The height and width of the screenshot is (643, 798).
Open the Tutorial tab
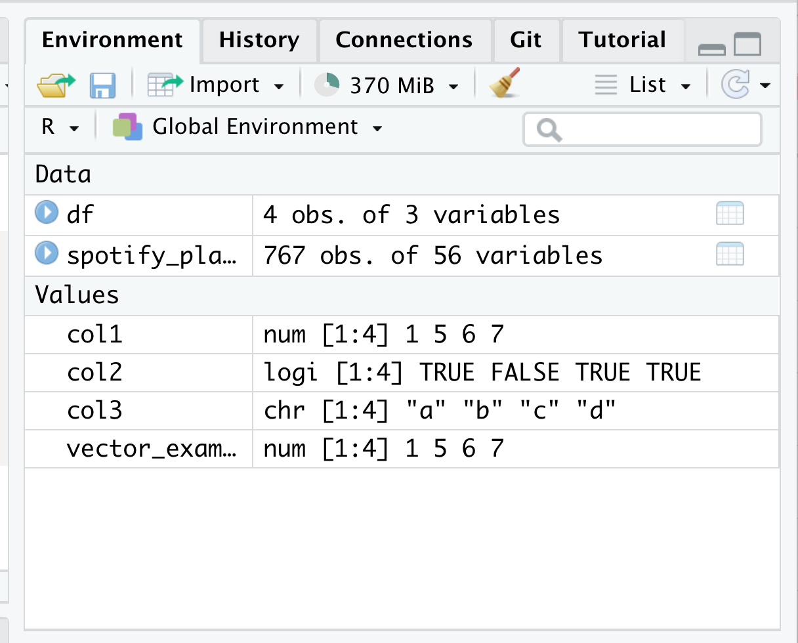pos(622,40)
